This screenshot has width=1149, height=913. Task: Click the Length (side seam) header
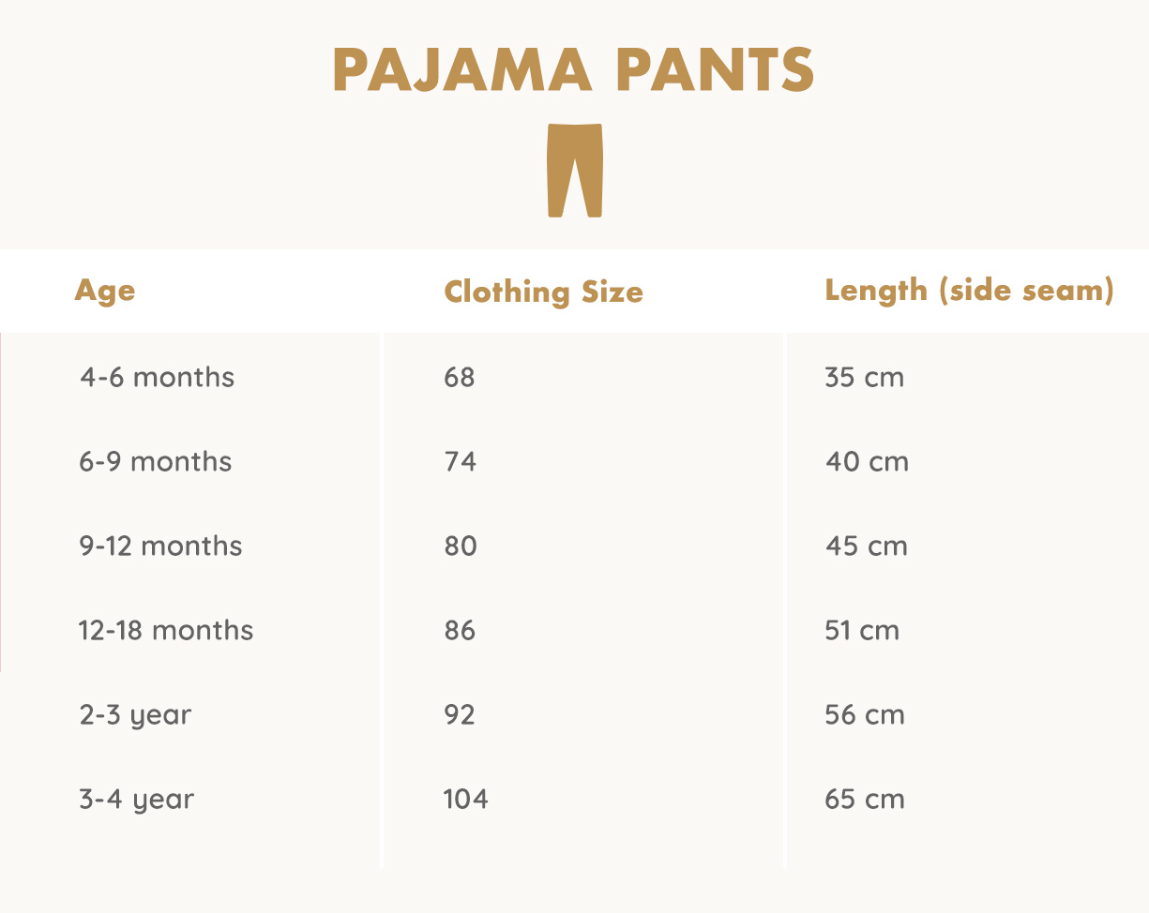coord(969,291)
